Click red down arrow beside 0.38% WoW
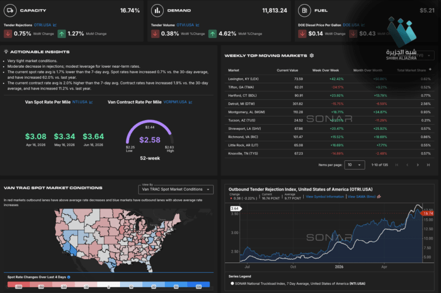 tap(155, 34)
